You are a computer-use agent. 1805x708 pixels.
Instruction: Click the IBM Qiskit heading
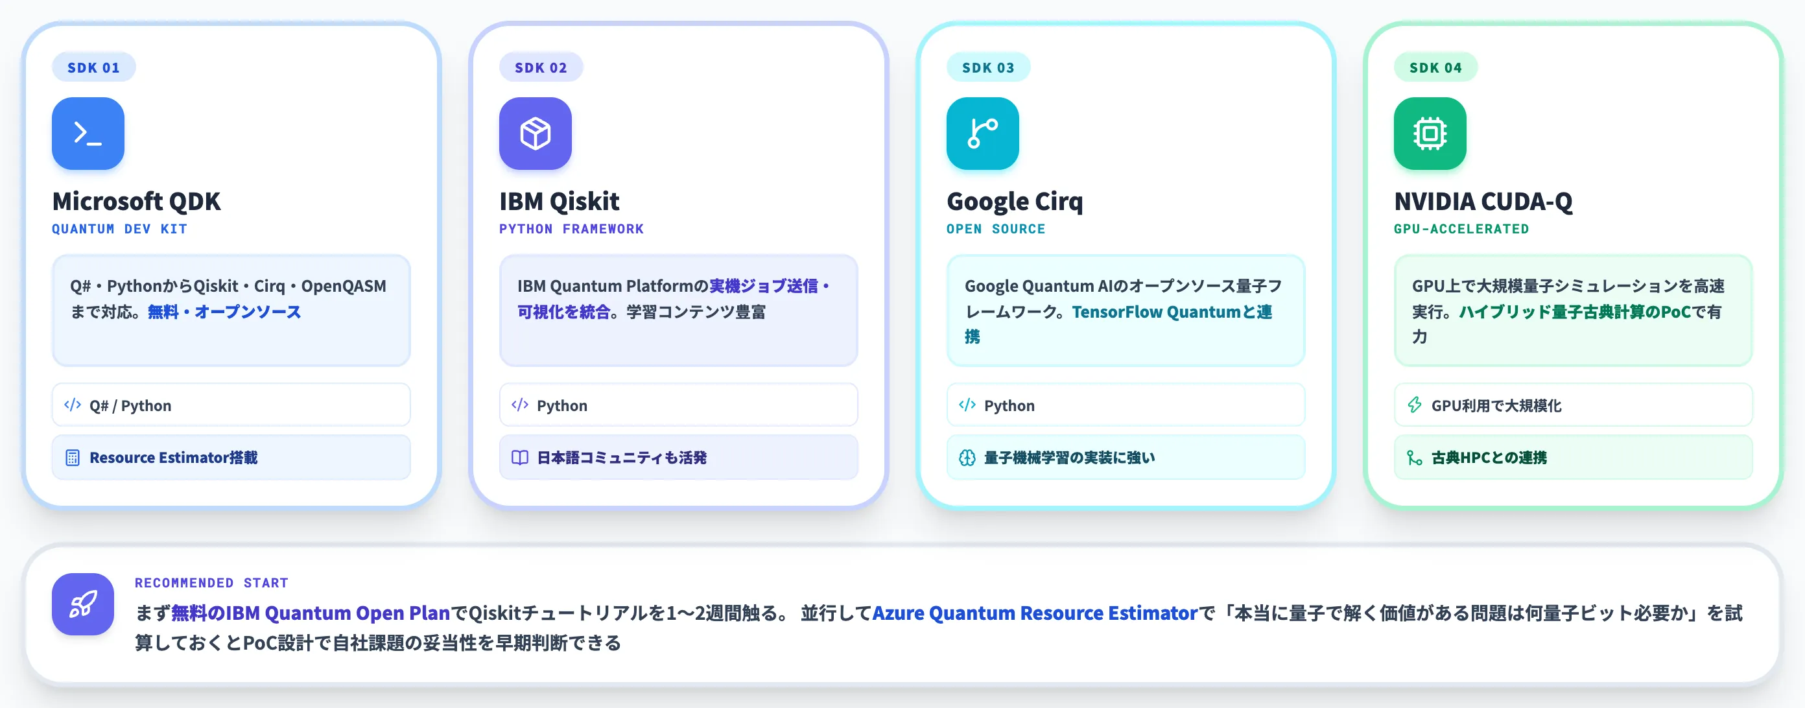pos(559,201)
